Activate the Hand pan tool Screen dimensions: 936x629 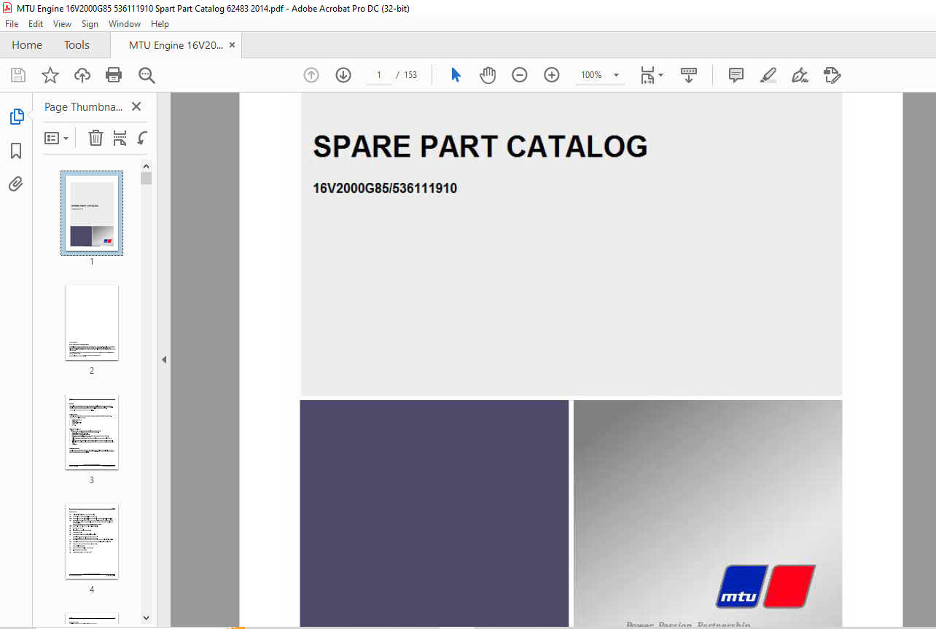coord(488,75)
